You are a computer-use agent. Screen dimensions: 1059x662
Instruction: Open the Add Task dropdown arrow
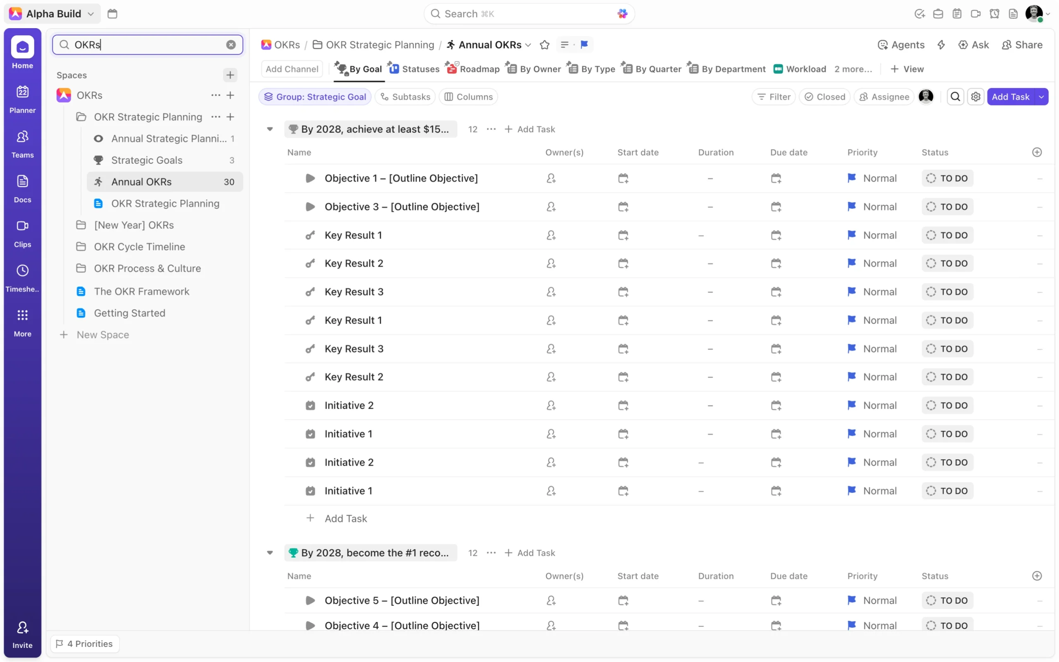1042,97
